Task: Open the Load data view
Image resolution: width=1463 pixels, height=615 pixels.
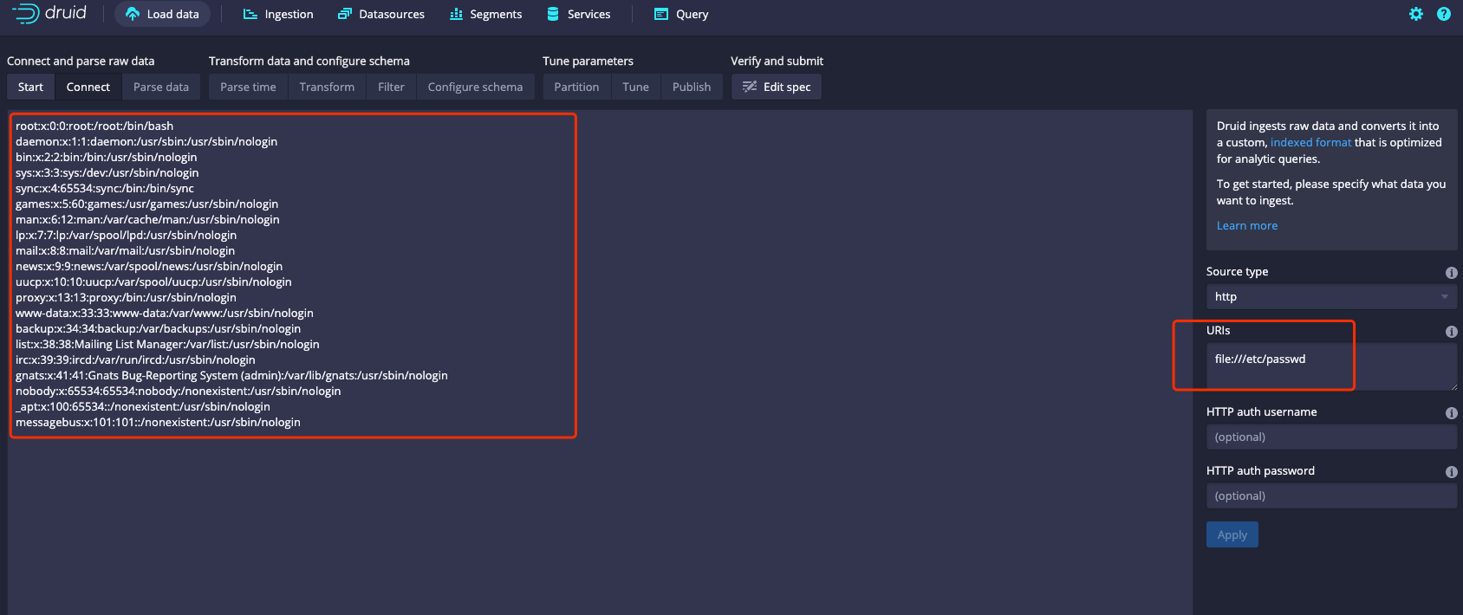Action: [162, 14]
